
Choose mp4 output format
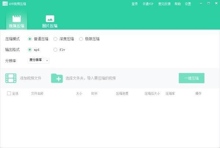coord(30,49)
